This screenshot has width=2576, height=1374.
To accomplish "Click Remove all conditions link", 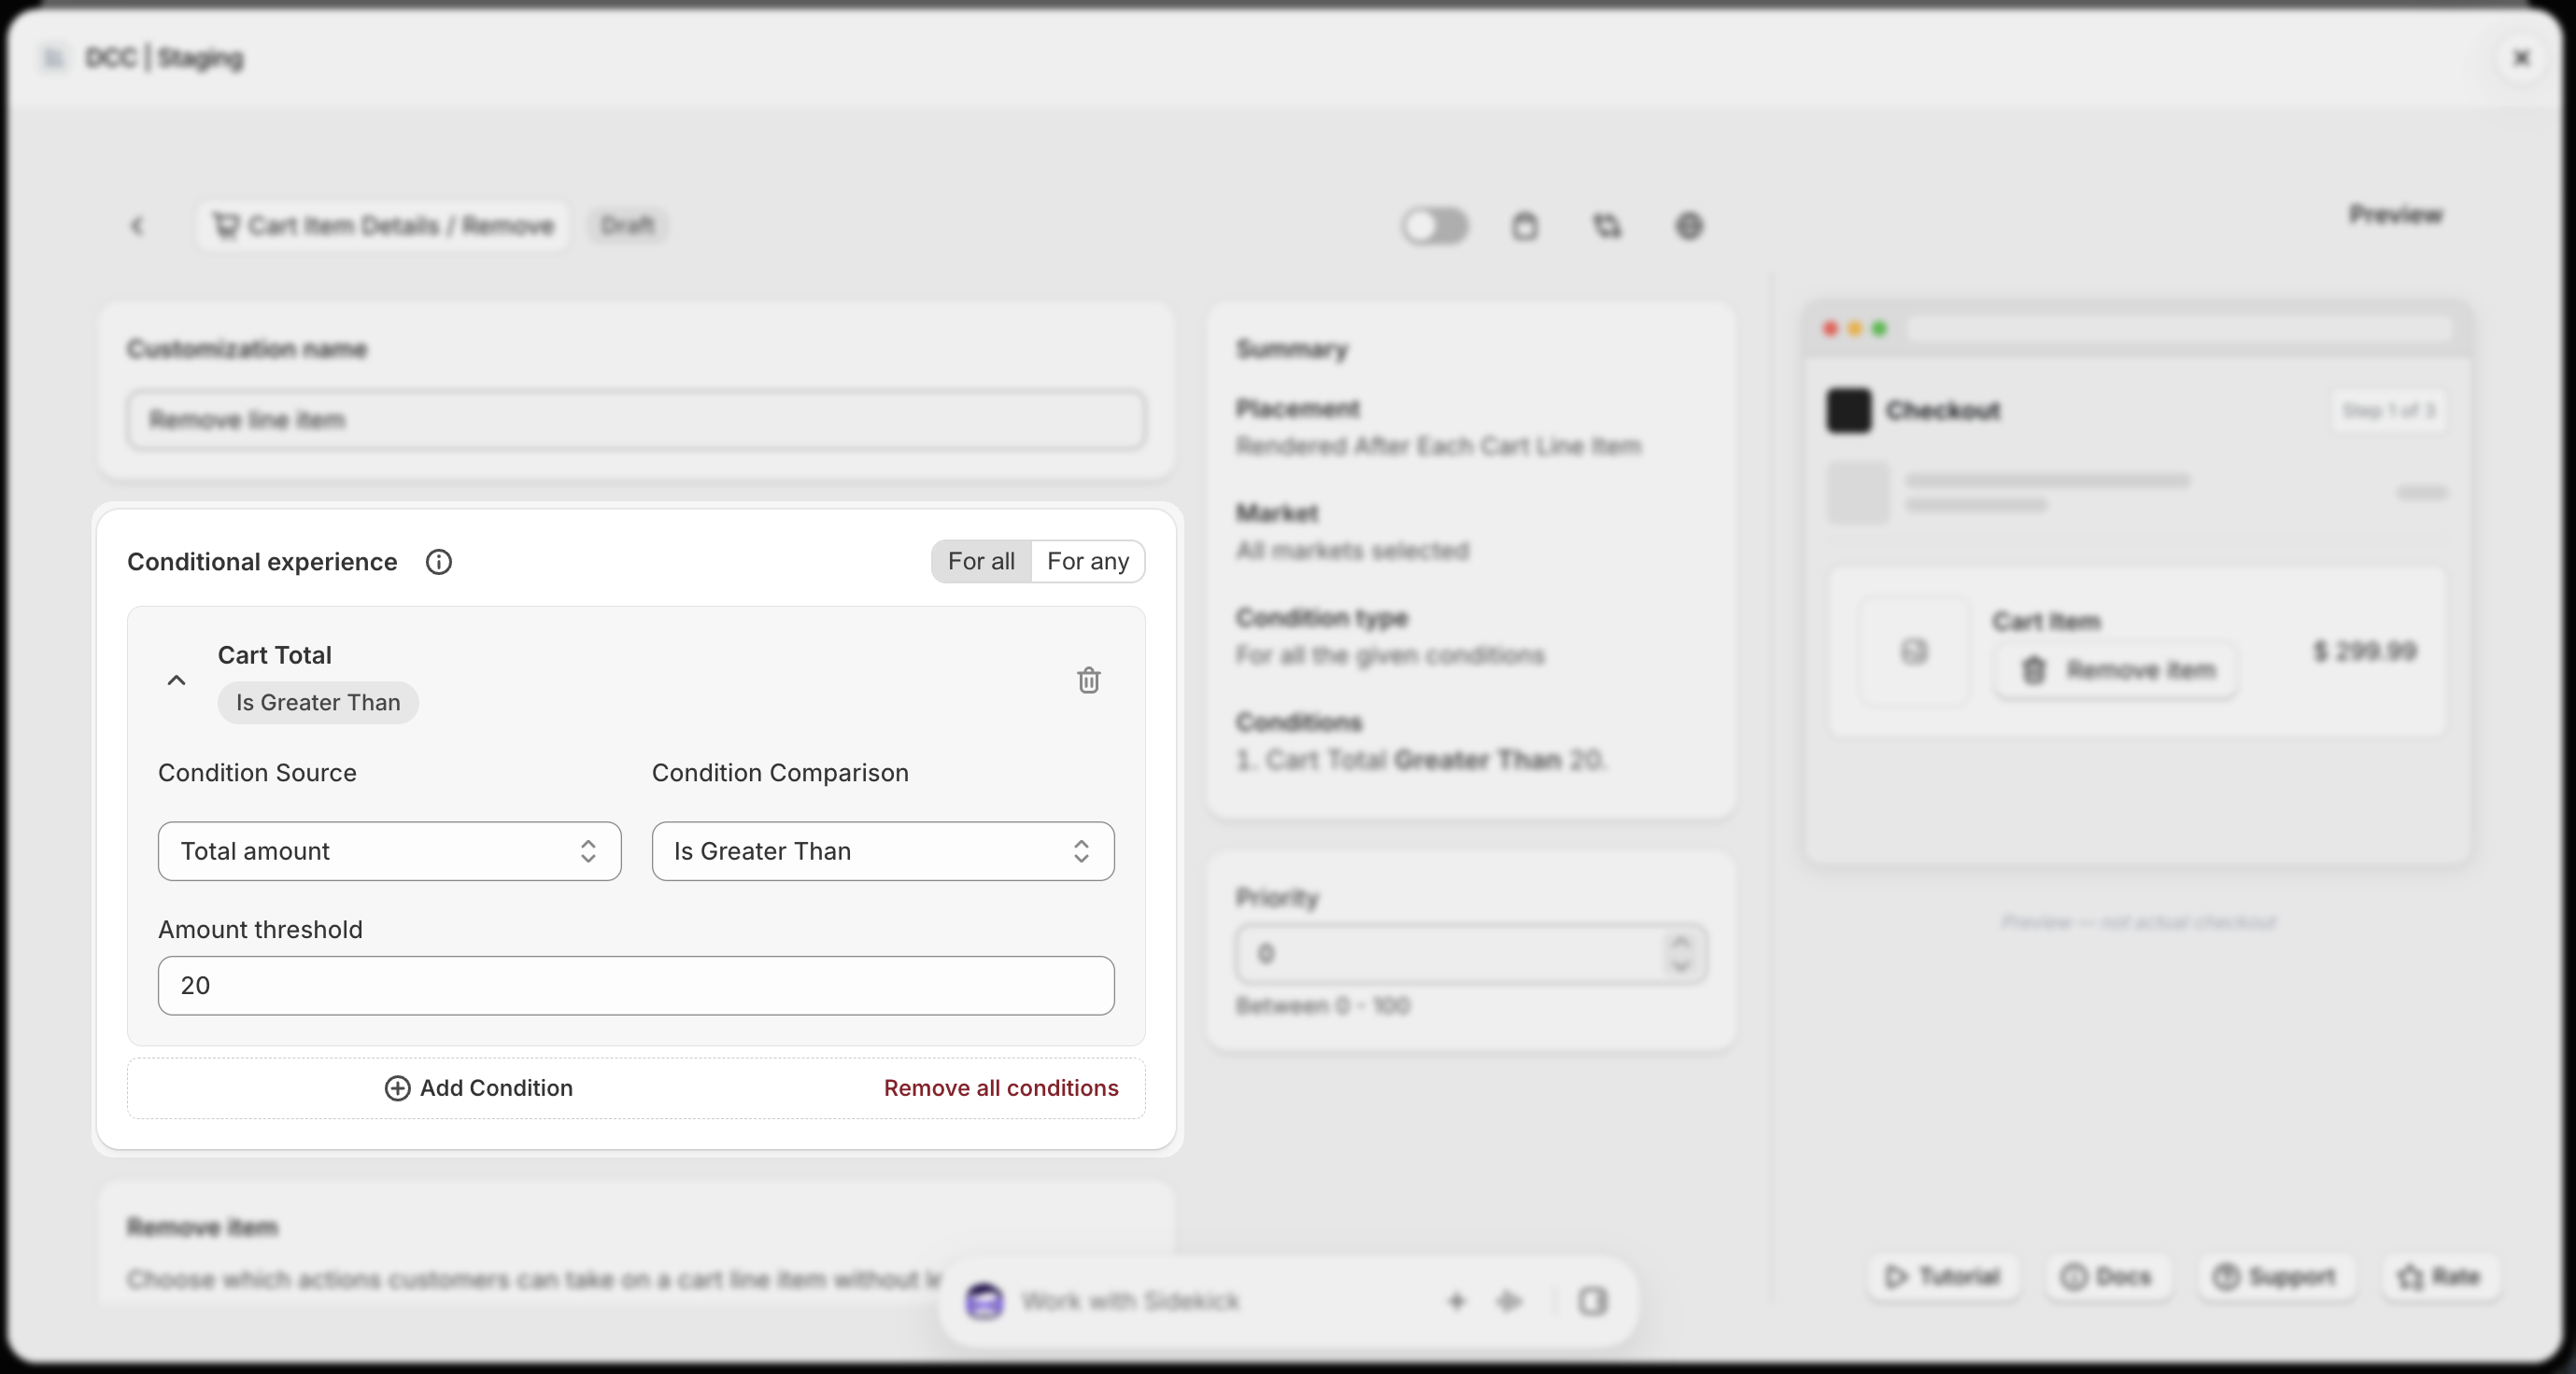I will coord(1001,1088).
